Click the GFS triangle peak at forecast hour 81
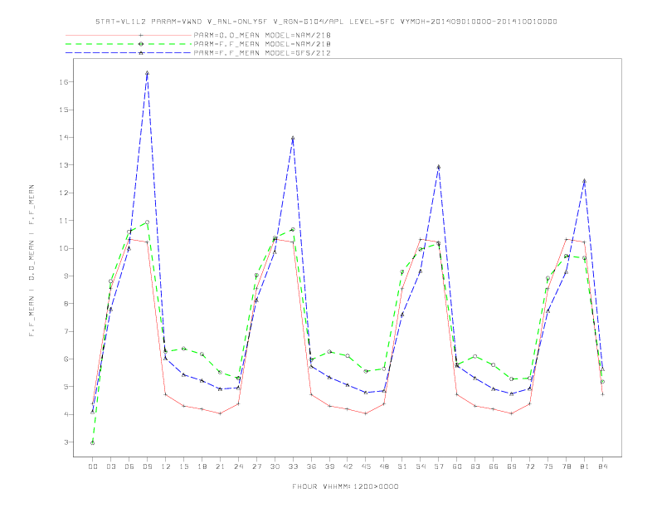Image resolution: width=657 pixels, height=508 pixels. tap(584, 181)
